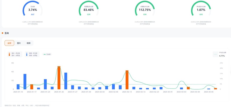Click the orange bar at 2025-01-17
This screenshot has width=231, height=107.
(32, 87)
